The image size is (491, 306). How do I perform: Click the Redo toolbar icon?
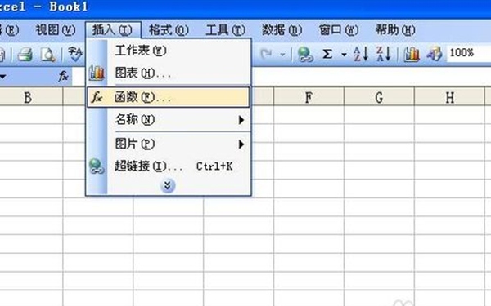click(x=267, y=55)
